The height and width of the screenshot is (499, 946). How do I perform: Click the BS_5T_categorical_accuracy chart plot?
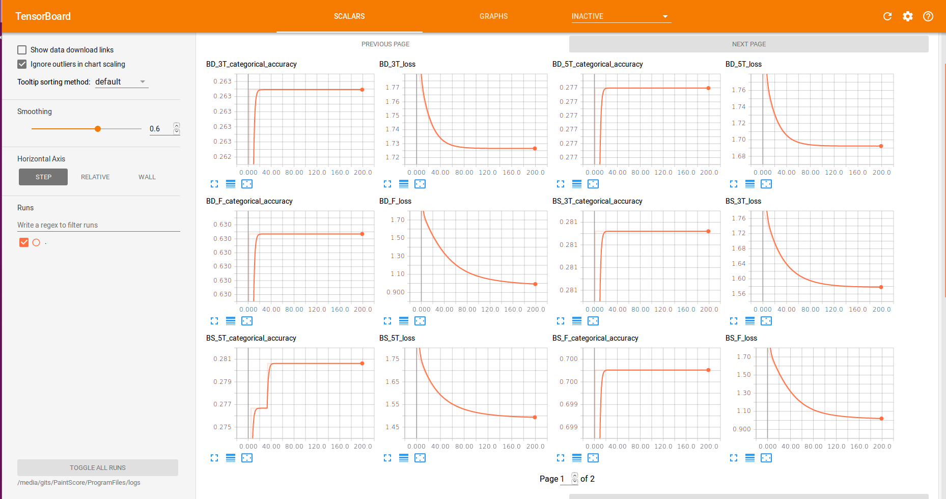click(x=305, y=393)
